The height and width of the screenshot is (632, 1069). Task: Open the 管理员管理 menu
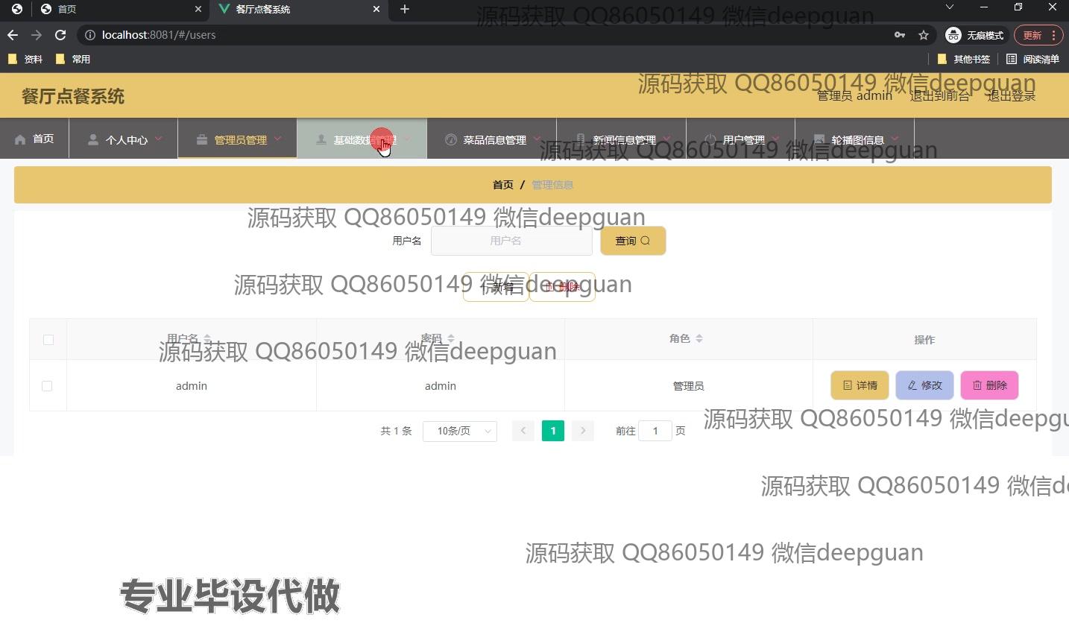pyautogui.click(x=239, y=139)
